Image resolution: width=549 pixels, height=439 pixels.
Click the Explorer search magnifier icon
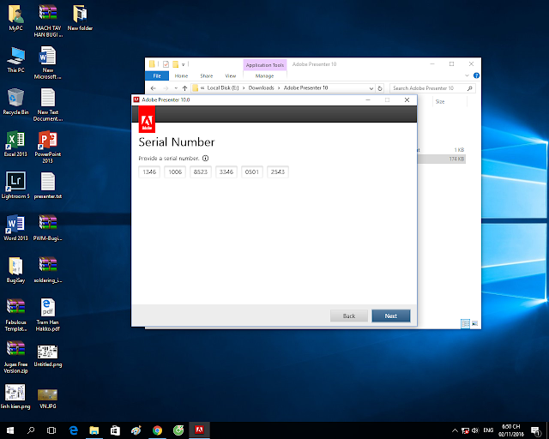[469, 88]
